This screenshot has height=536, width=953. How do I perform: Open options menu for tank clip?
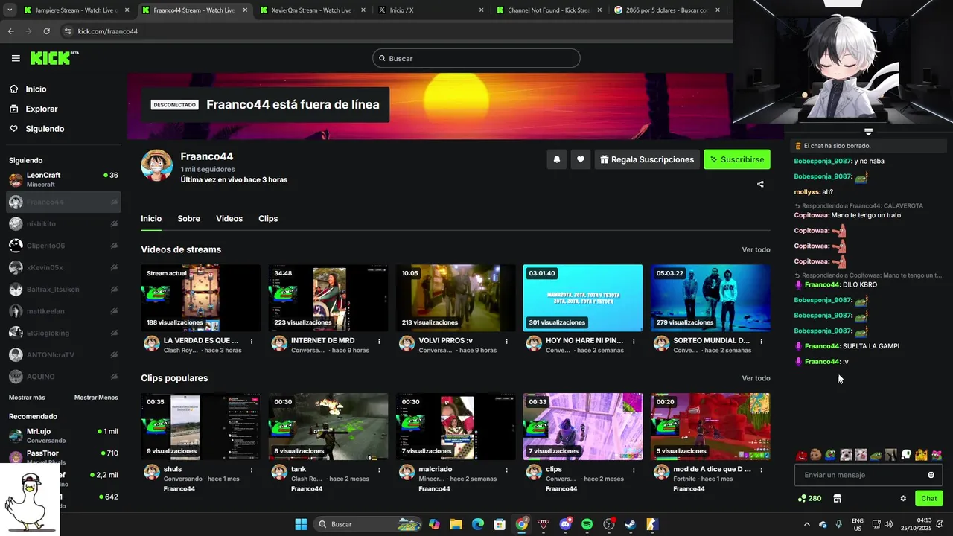(x=379, y=470)
